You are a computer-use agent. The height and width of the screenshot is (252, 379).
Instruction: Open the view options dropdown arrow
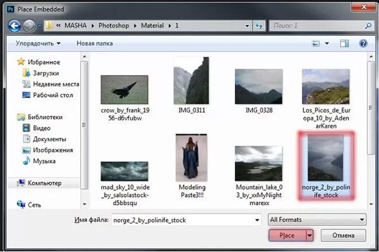click(x=327, y=43)
